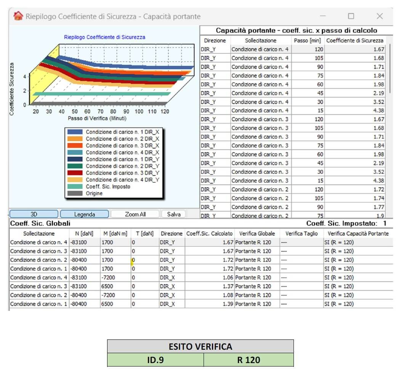
Task: Close the Riepilogo Coefficiente di Sicurezza window
Action: pyautogui.click(x=380, y=16)
